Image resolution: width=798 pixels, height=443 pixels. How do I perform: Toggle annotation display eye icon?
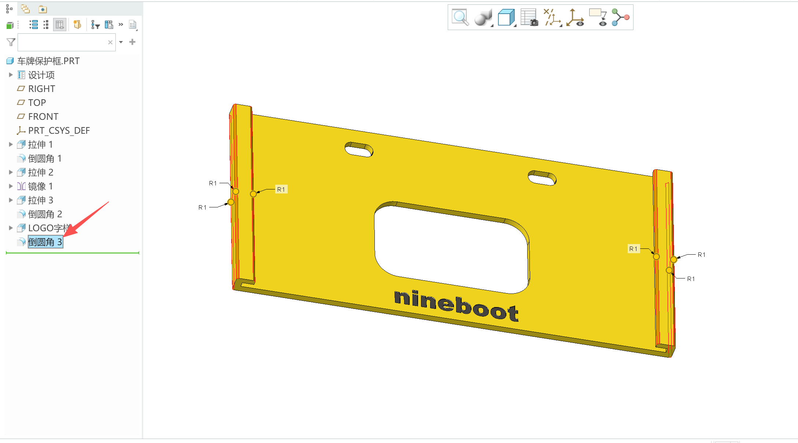click(x=598, y=18)
